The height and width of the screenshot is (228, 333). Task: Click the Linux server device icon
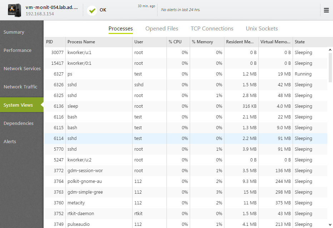(x=14, y=10)
